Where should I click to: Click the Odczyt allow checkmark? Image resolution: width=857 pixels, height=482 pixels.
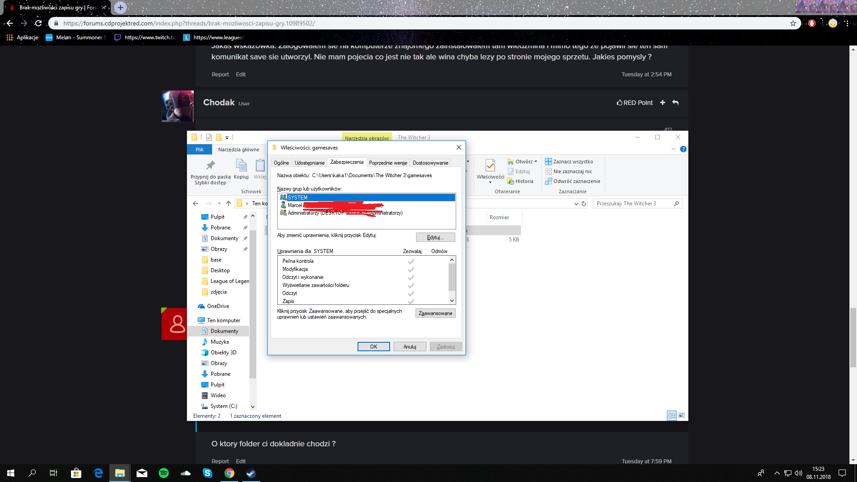411,294
